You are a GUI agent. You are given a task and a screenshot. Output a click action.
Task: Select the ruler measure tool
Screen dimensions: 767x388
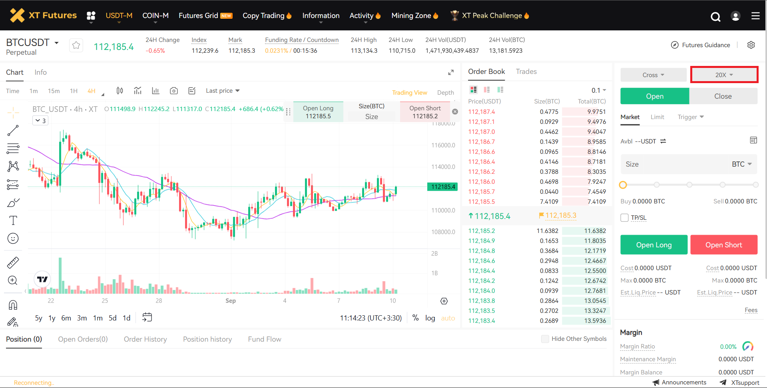[13, 263]
